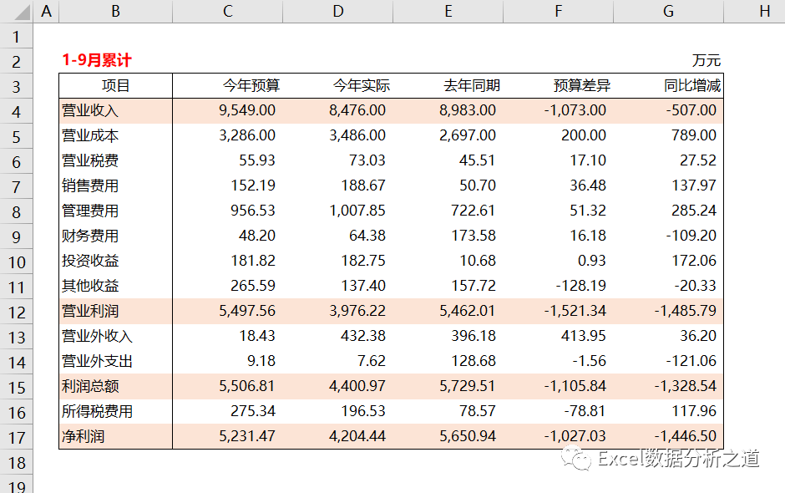The image size is (785, 493).
Task: Click the '同比增减' header cell
Action: pyautogui.click(x=668, y=86)
